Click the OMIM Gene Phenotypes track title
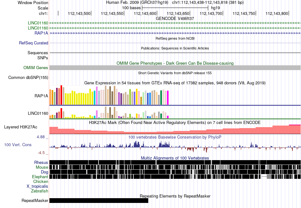The height and width of the screenshot is (208, 301). pos(175,63)
